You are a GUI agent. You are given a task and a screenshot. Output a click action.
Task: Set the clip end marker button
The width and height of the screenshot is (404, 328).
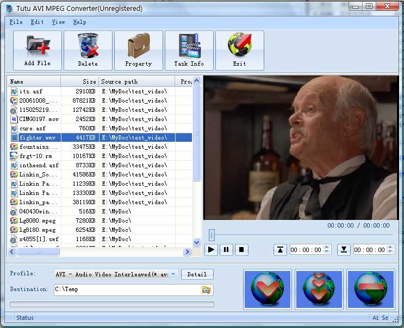(x=344, y=250)
